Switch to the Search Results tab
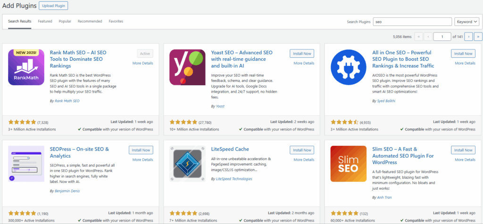Viewport: 483px width, 224px height. pos(20,21)
